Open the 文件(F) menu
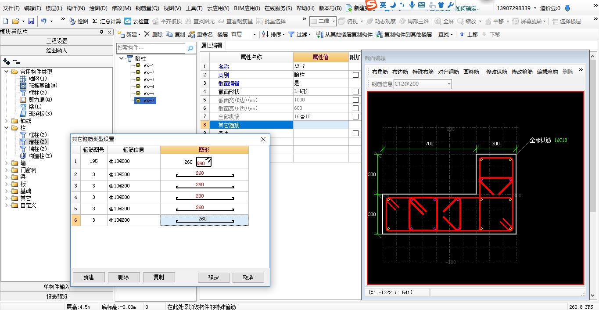 coord(11,8)
